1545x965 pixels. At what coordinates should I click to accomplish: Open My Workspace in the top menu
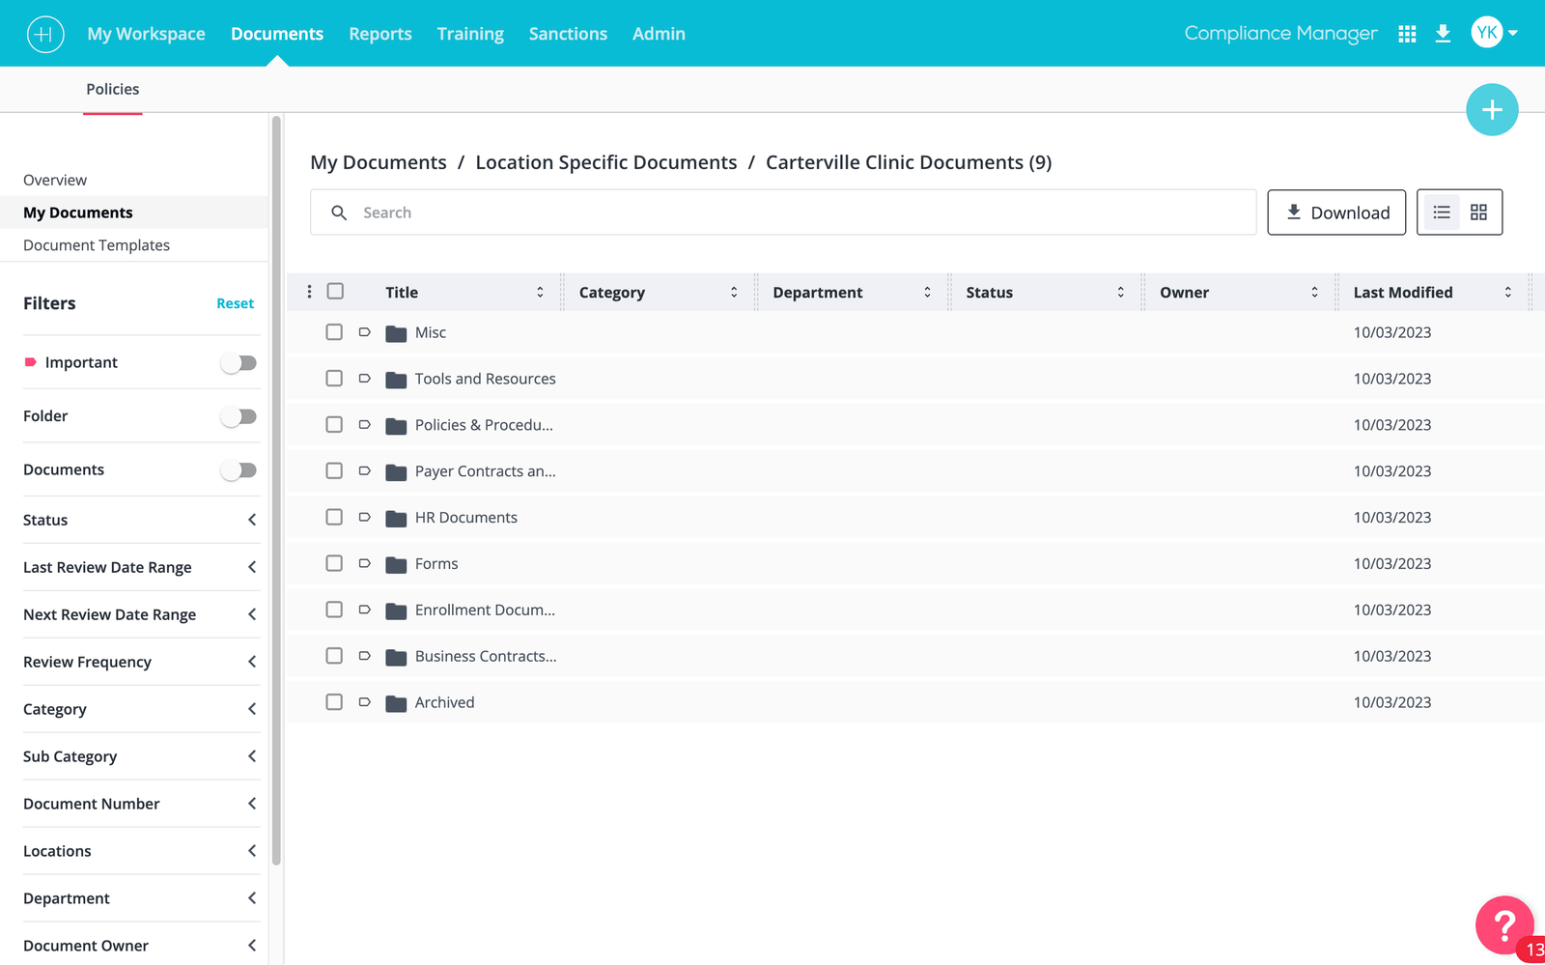click(146, 34)
